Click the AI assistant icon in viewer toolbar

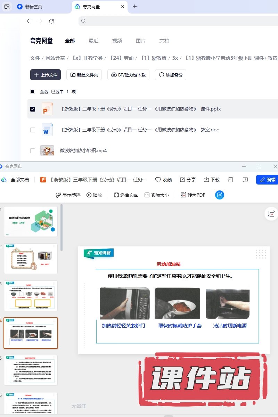click(x=219, y=195)
